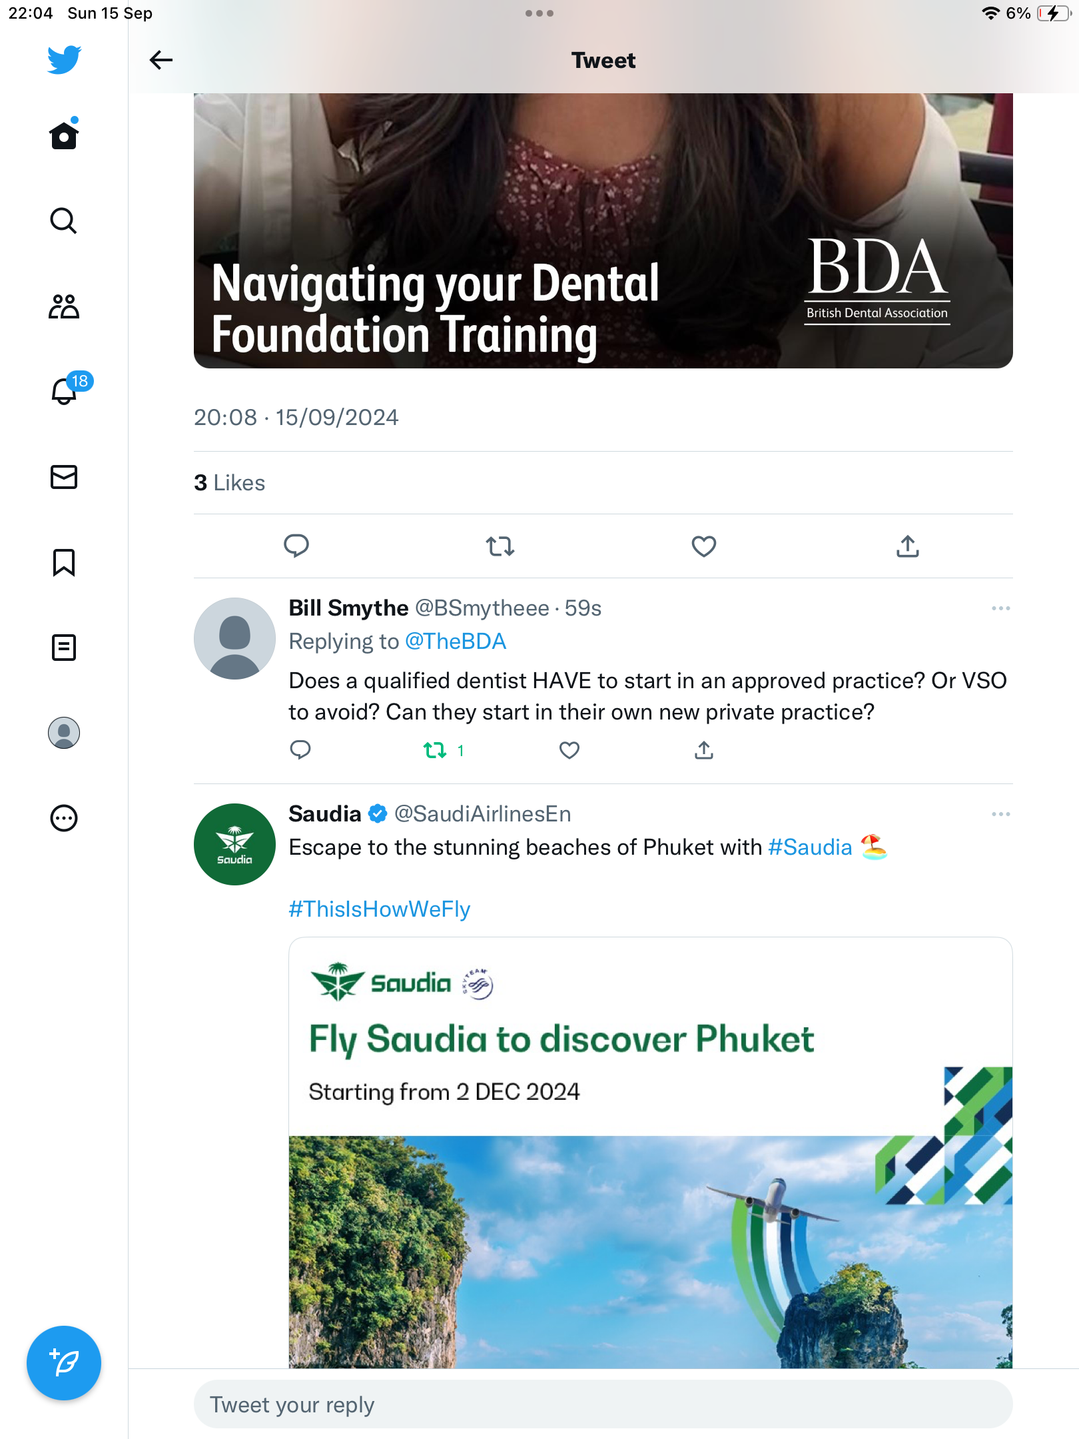Open the profile avatar in sidebar
Viewport: 1079px width, 1439px height.
tap(64, 733)
